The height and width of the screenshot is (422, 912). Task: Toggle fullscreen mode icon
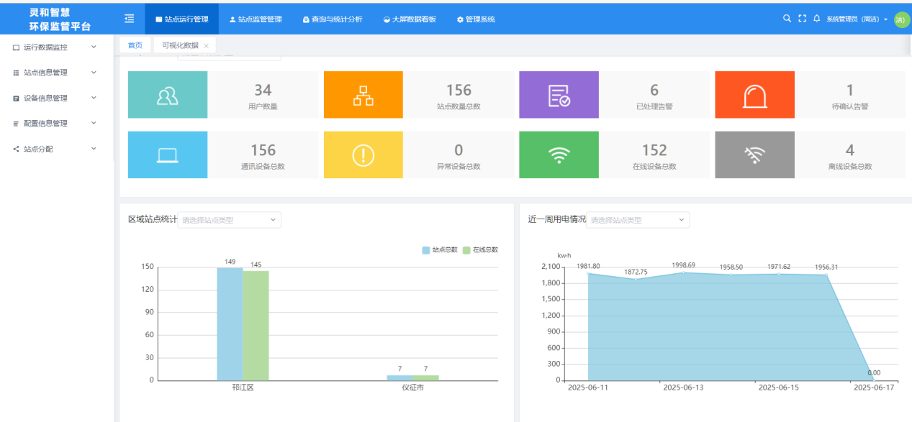click(x=802, y=19)
